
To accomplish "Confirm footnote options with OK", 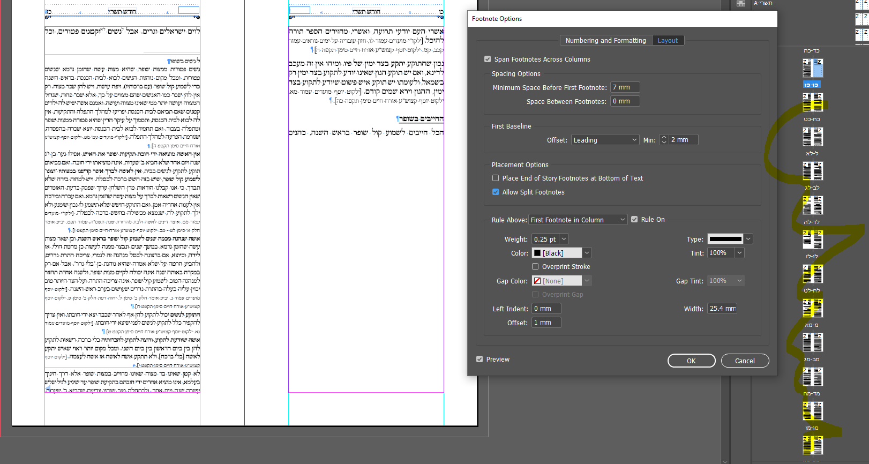I will point(692,361).
